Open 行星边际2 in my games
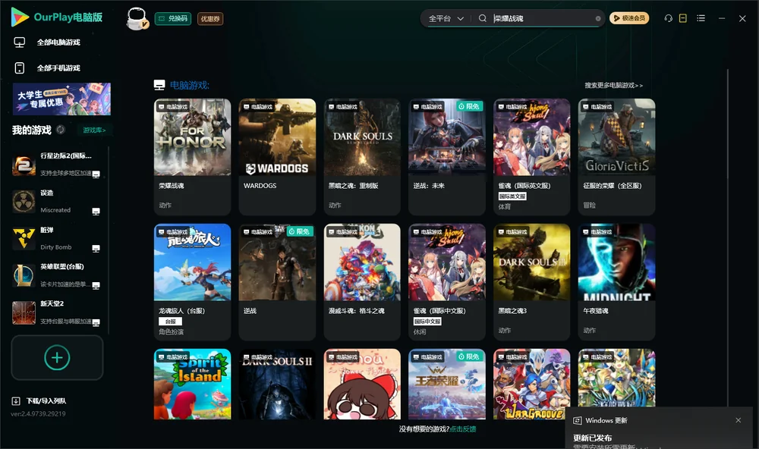Viewport: 759px width, 449px height. (57, 165)
